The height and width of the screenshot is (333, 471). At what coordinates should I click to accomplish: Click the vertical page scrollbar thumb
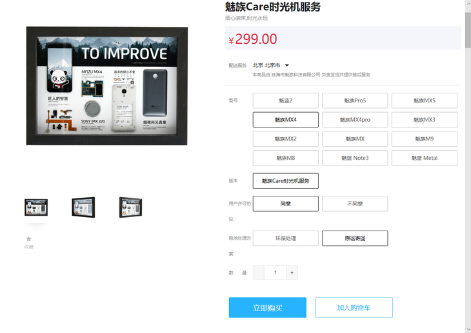468,30
